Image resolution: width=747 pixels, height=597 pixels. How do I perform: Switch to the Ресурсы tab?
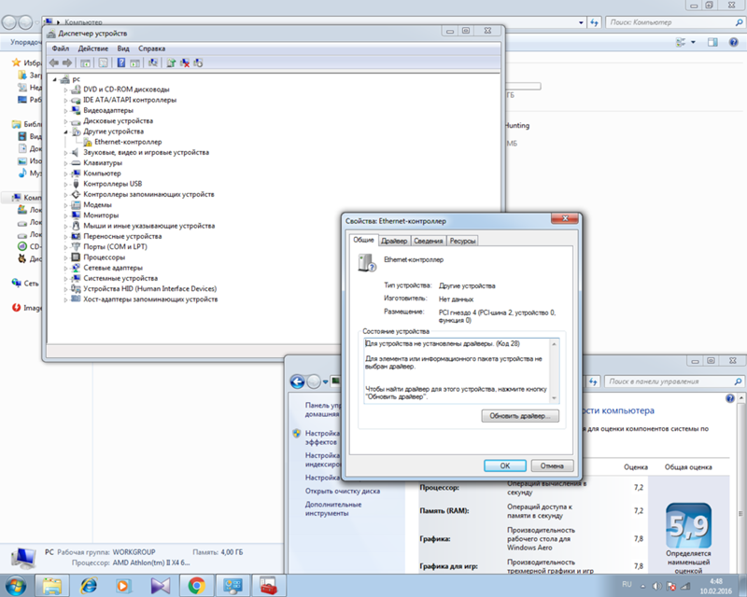pos(462,241)
